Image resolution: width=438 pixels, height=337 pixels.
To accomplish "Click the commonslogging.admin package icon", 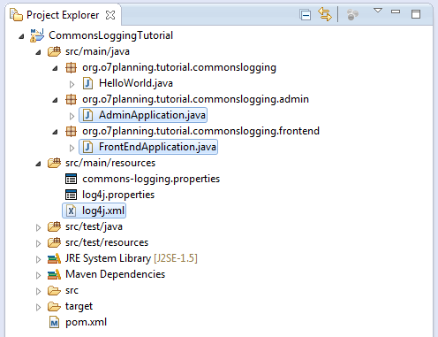I will point(71,99).
